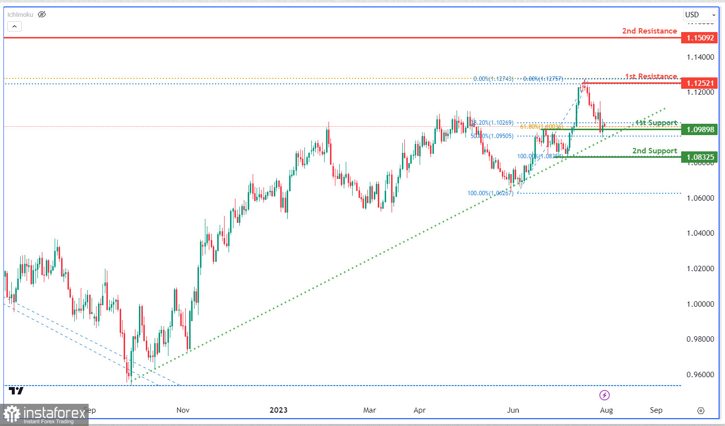
Task: Click the purple lightning event marker
Action: coord(604,395)
